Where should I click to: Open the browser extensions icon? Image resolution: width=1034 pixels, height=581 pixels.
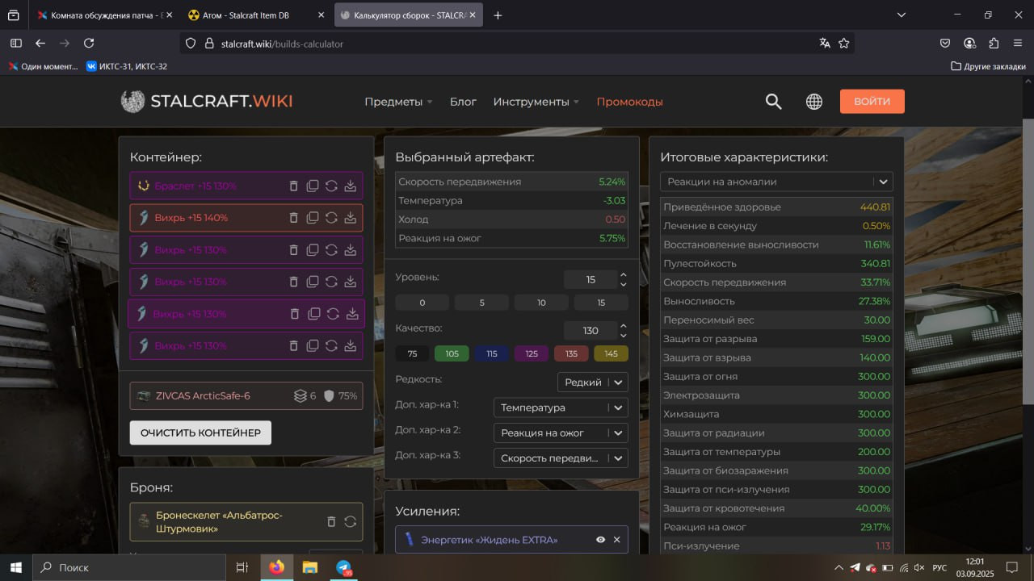(994, 43)
